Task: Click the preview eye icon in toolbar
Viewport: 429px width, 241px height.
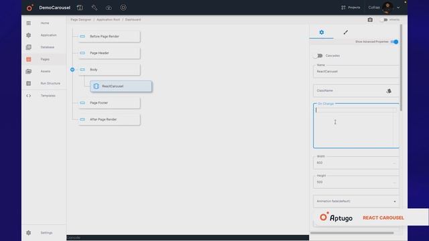Action: point(109,7)
